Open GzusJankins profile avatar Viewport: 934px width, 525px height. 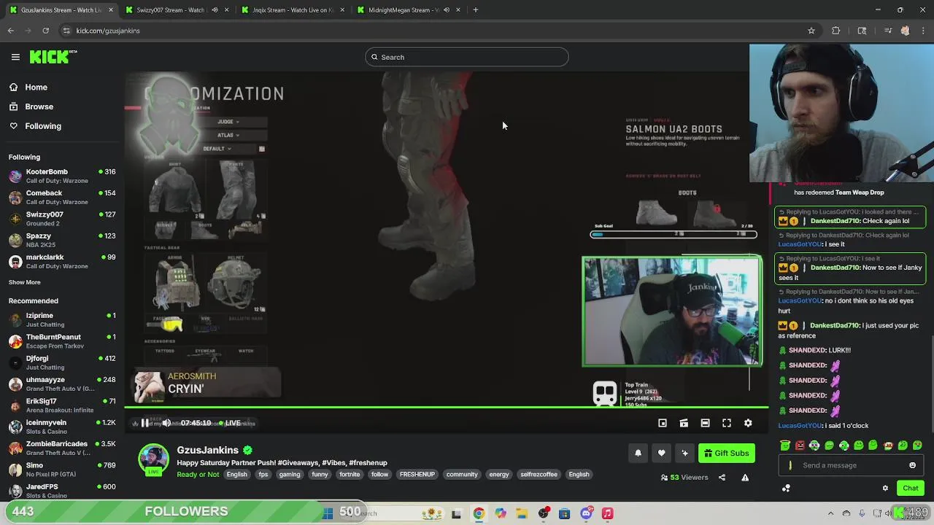pyautogui.click(x=153, y=459)
